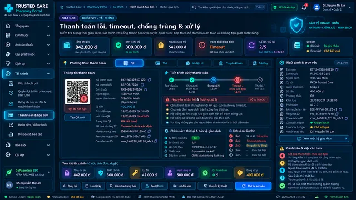Click the Ngữ cảnh & truy vết header icon
The width and height of the screenshot is (356, 200).
point(281,63)
